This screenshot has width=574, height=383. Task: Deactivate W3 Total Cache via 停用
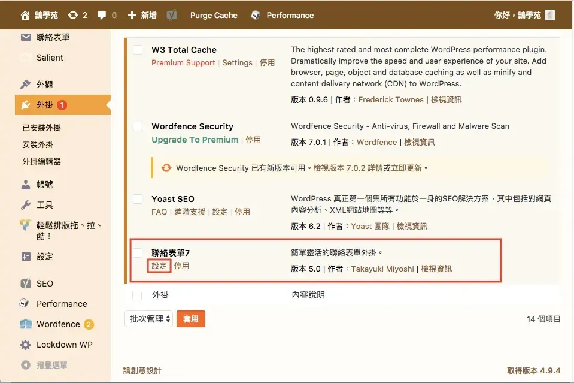click(x=267, y=63)
